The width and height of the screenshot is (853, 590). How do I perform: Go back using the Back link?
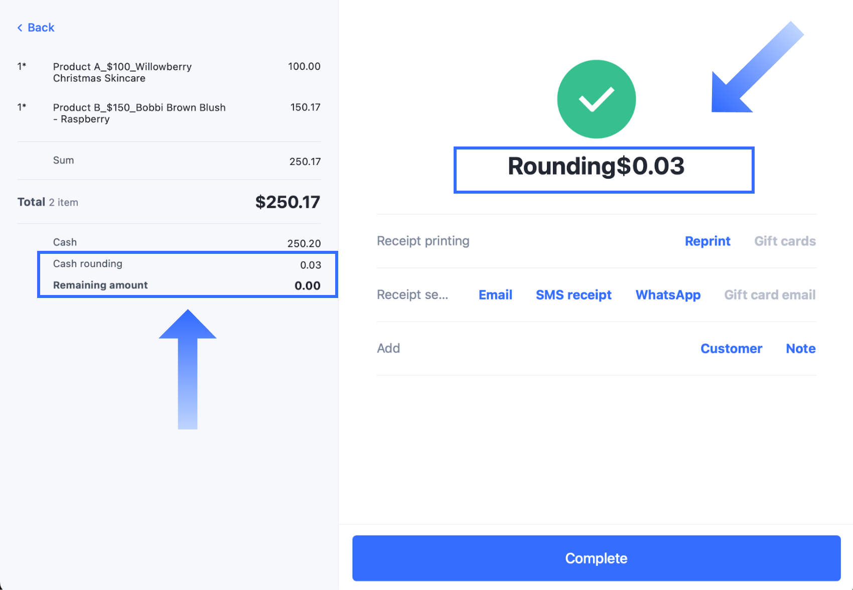41,28
